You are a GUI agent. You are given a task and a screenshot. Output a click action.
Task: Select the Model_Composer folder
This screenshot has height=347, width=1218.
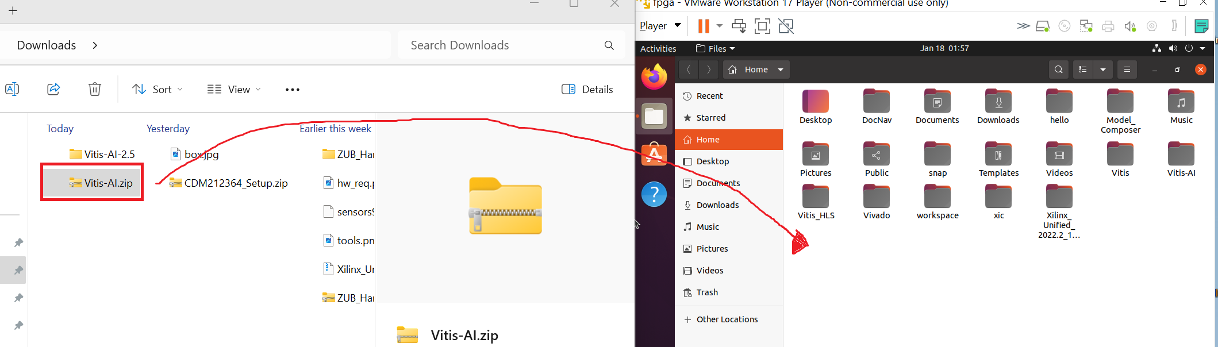pyautogui.click(x=1120, y=111)
